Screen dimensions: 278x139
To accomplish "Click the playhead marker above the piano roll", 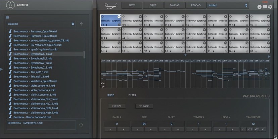I will click(x=185, y=55).
